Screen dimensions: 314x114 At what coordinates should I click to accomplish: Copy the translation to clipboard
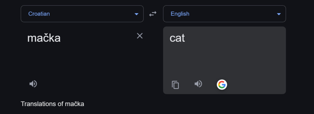point(175,85)
